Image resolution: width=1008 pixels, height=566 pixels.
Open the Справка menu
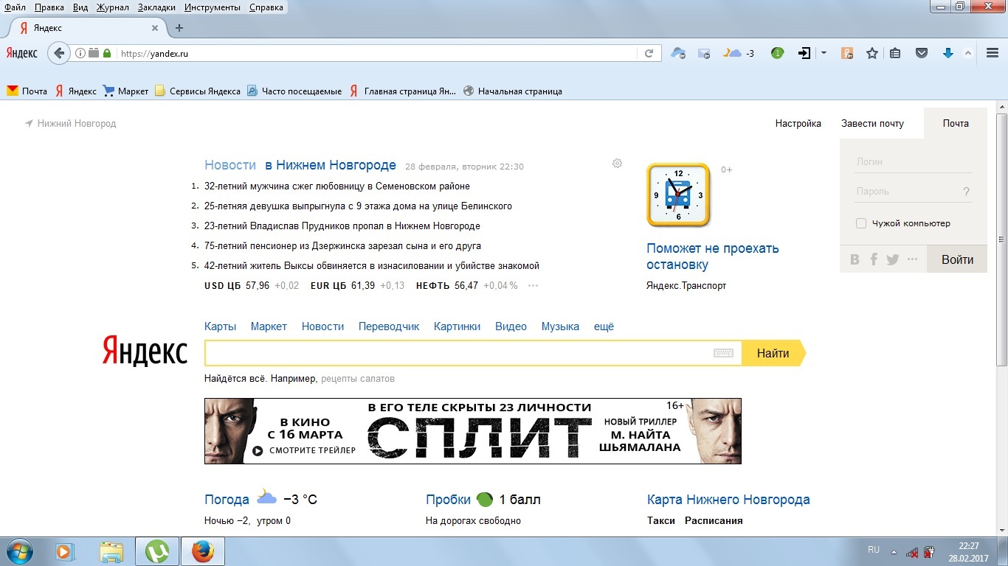pos(266,7)
